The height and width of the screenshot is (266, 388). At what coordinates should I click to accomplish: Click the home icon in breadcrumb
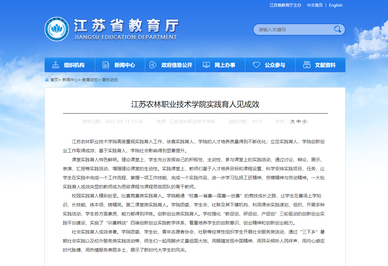point(47,80)
